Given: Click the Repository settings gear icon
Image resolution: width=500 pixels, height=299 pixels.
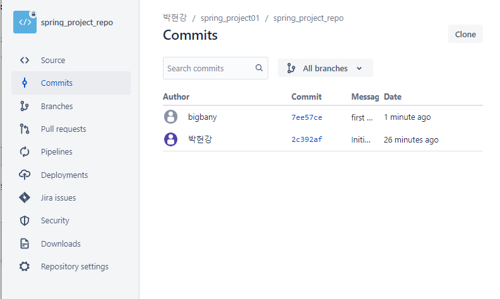Looking at the screenshot, I should (25, 266).
